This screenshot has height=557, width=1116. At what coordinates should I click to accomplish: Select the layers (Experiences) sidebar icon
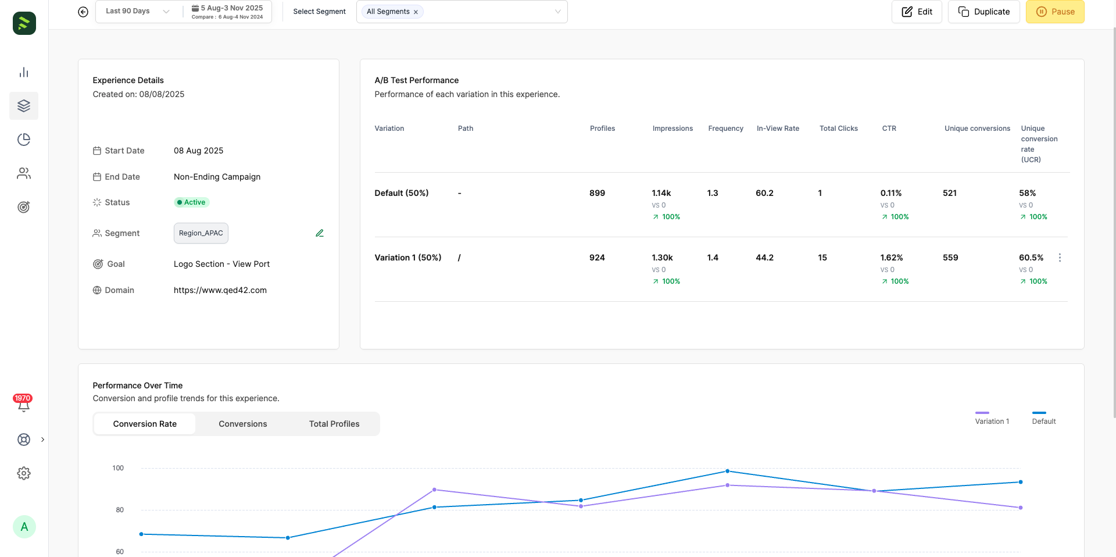click(x=24, y=106)
